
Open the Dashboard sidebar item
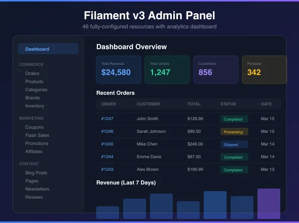point(48,49)
